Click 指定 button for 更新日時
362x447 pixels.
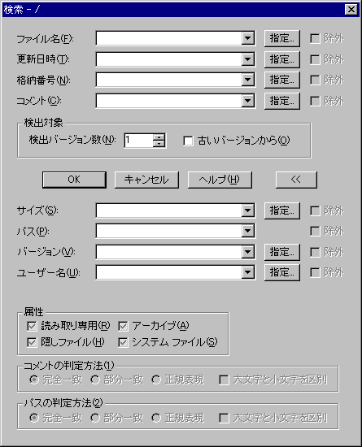click(x=281, y=59)
